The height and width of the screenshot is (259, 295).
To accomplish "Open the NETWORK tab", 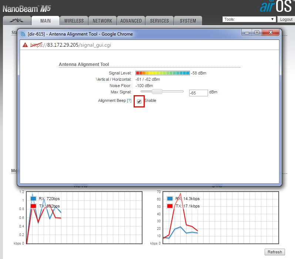I will tap(103, 21).
